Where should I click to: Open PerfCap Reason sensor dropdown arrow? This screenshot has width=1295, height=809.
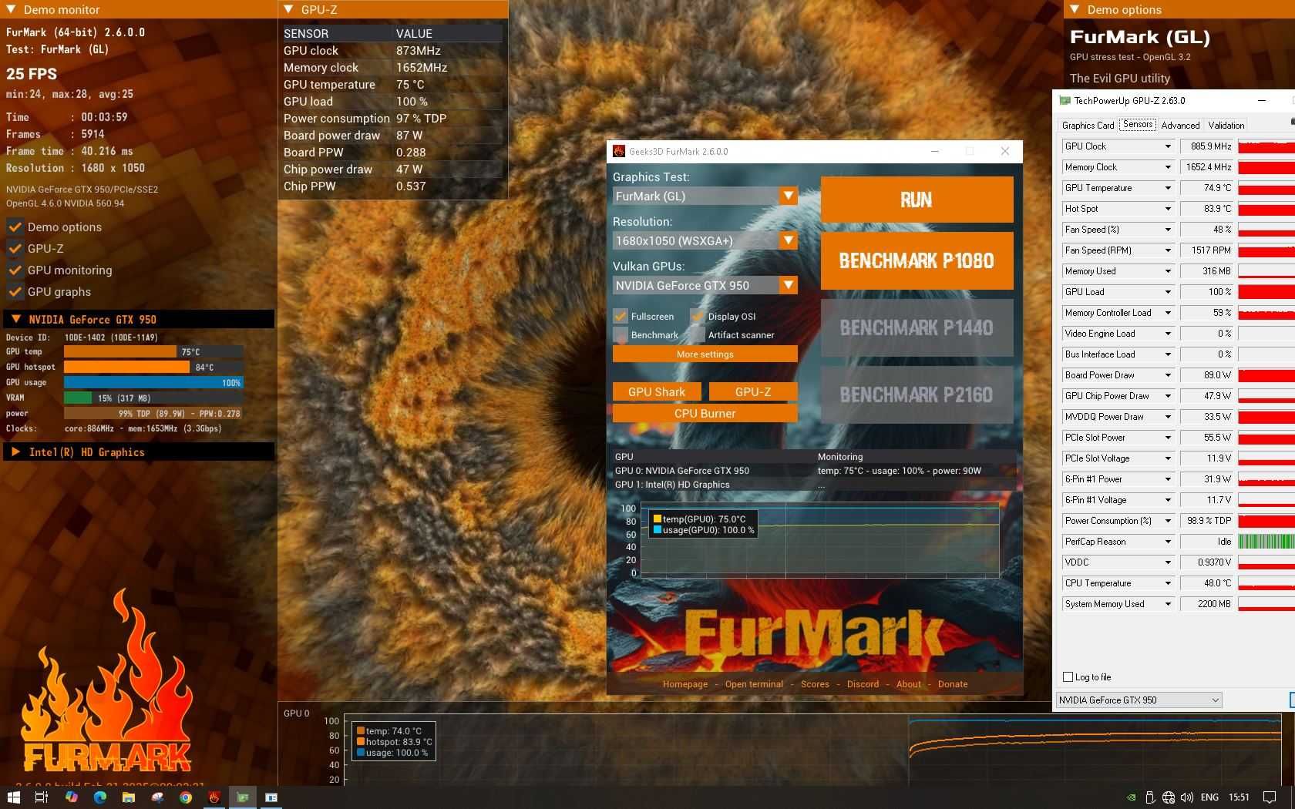(x=1167, y=541)
